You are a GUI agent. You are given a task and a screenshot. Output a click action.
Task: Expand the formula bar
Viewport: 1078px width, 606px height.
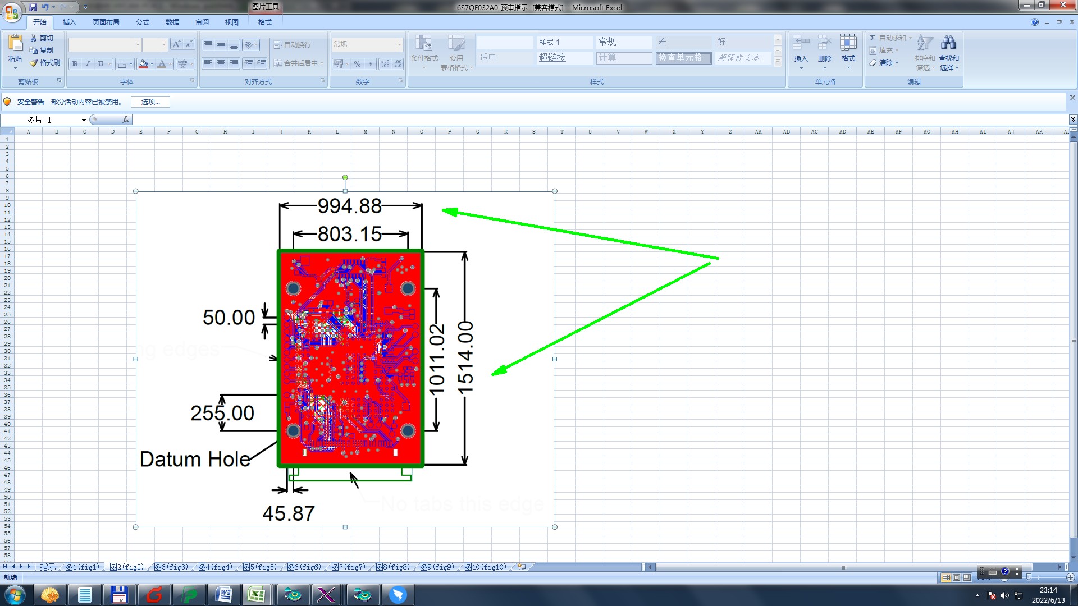tap(1072, 120)
